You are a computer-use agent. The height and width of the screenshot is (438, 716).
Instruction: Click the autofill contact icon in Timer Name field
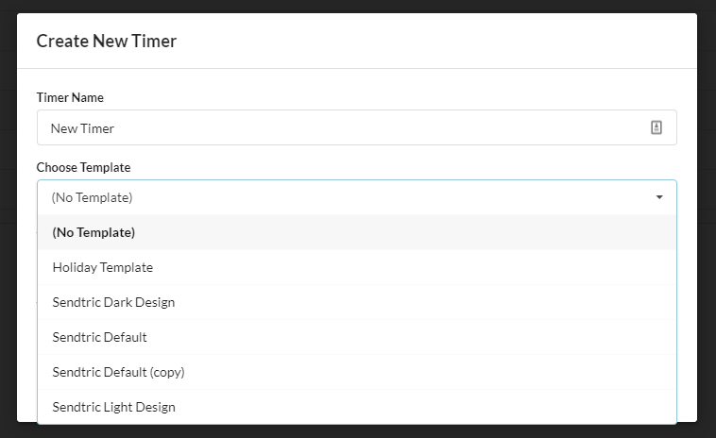coord(656,127)
